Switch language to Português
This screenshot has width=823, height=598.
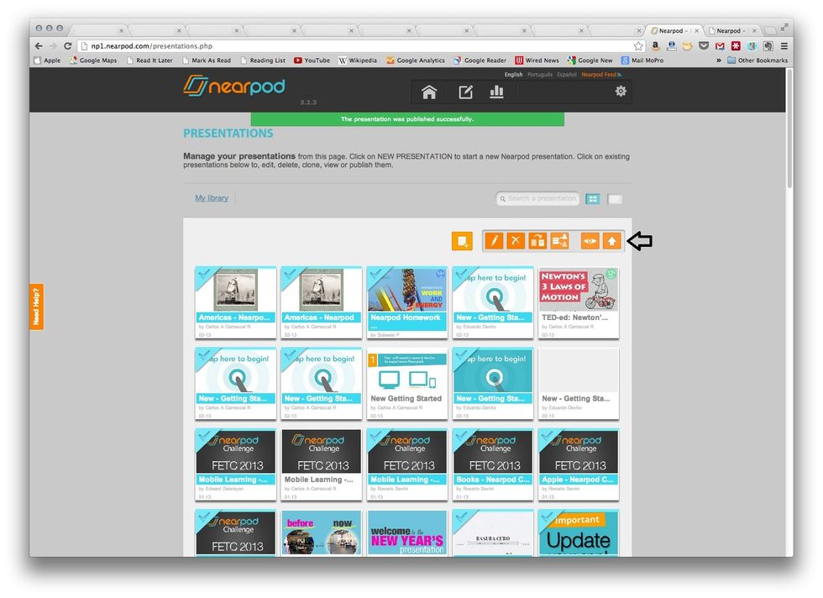click(x=539, y=75)
